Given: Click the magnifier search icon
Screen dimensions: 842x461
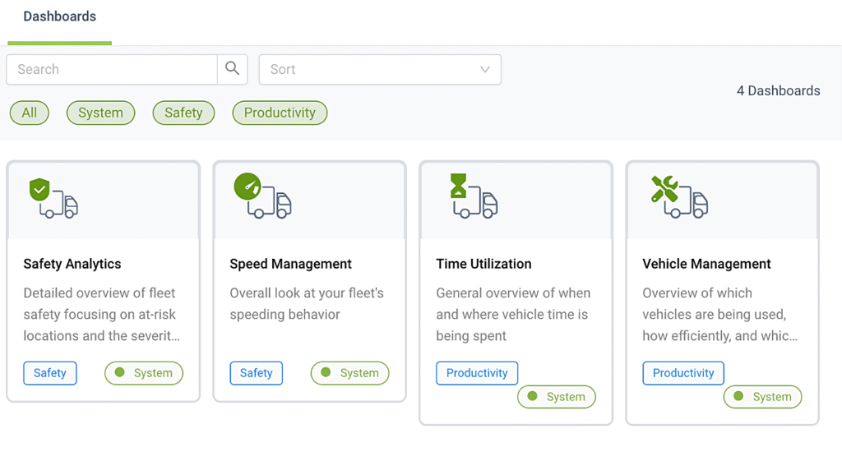Looking at the screenshot, I should pyautogui.click(x=232, y=69).
